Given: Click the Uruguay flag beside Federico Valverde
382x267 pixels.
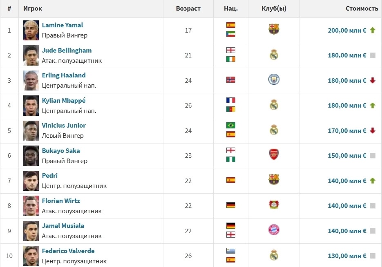Looking at the screenshot, I should [231, 251].
